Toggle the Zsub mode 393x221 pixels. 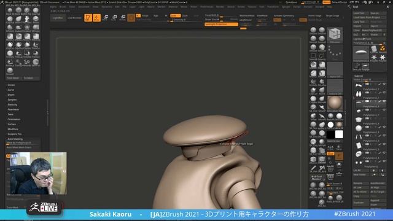tap(185, 15)
